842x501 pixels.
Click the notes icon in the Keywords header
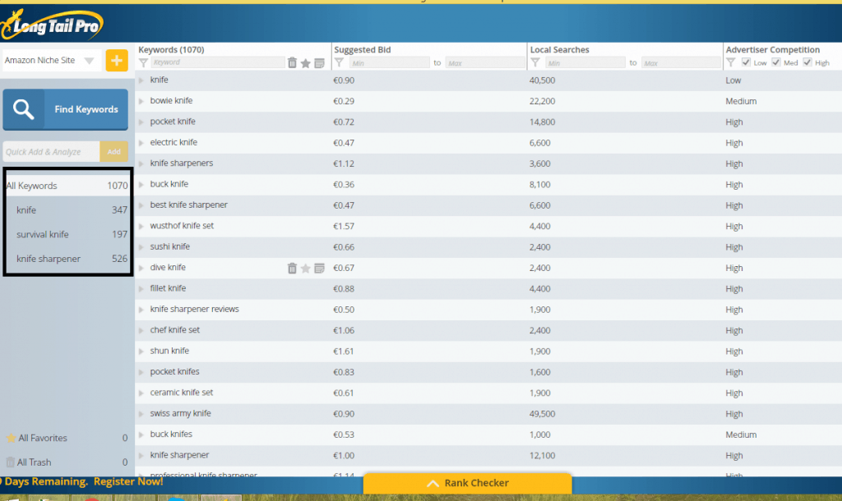tap(321, 62)
